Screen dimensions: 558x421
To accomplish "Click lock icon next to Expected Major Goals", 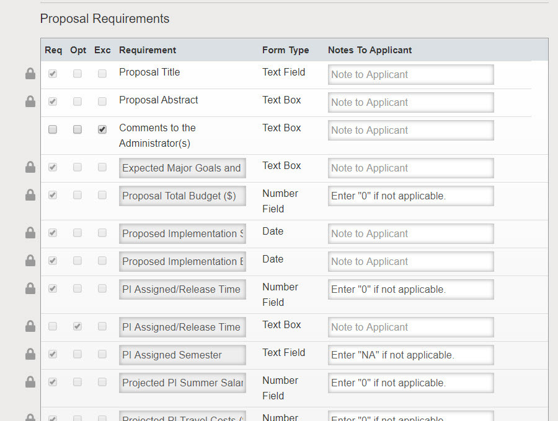I will click(30, 167).
